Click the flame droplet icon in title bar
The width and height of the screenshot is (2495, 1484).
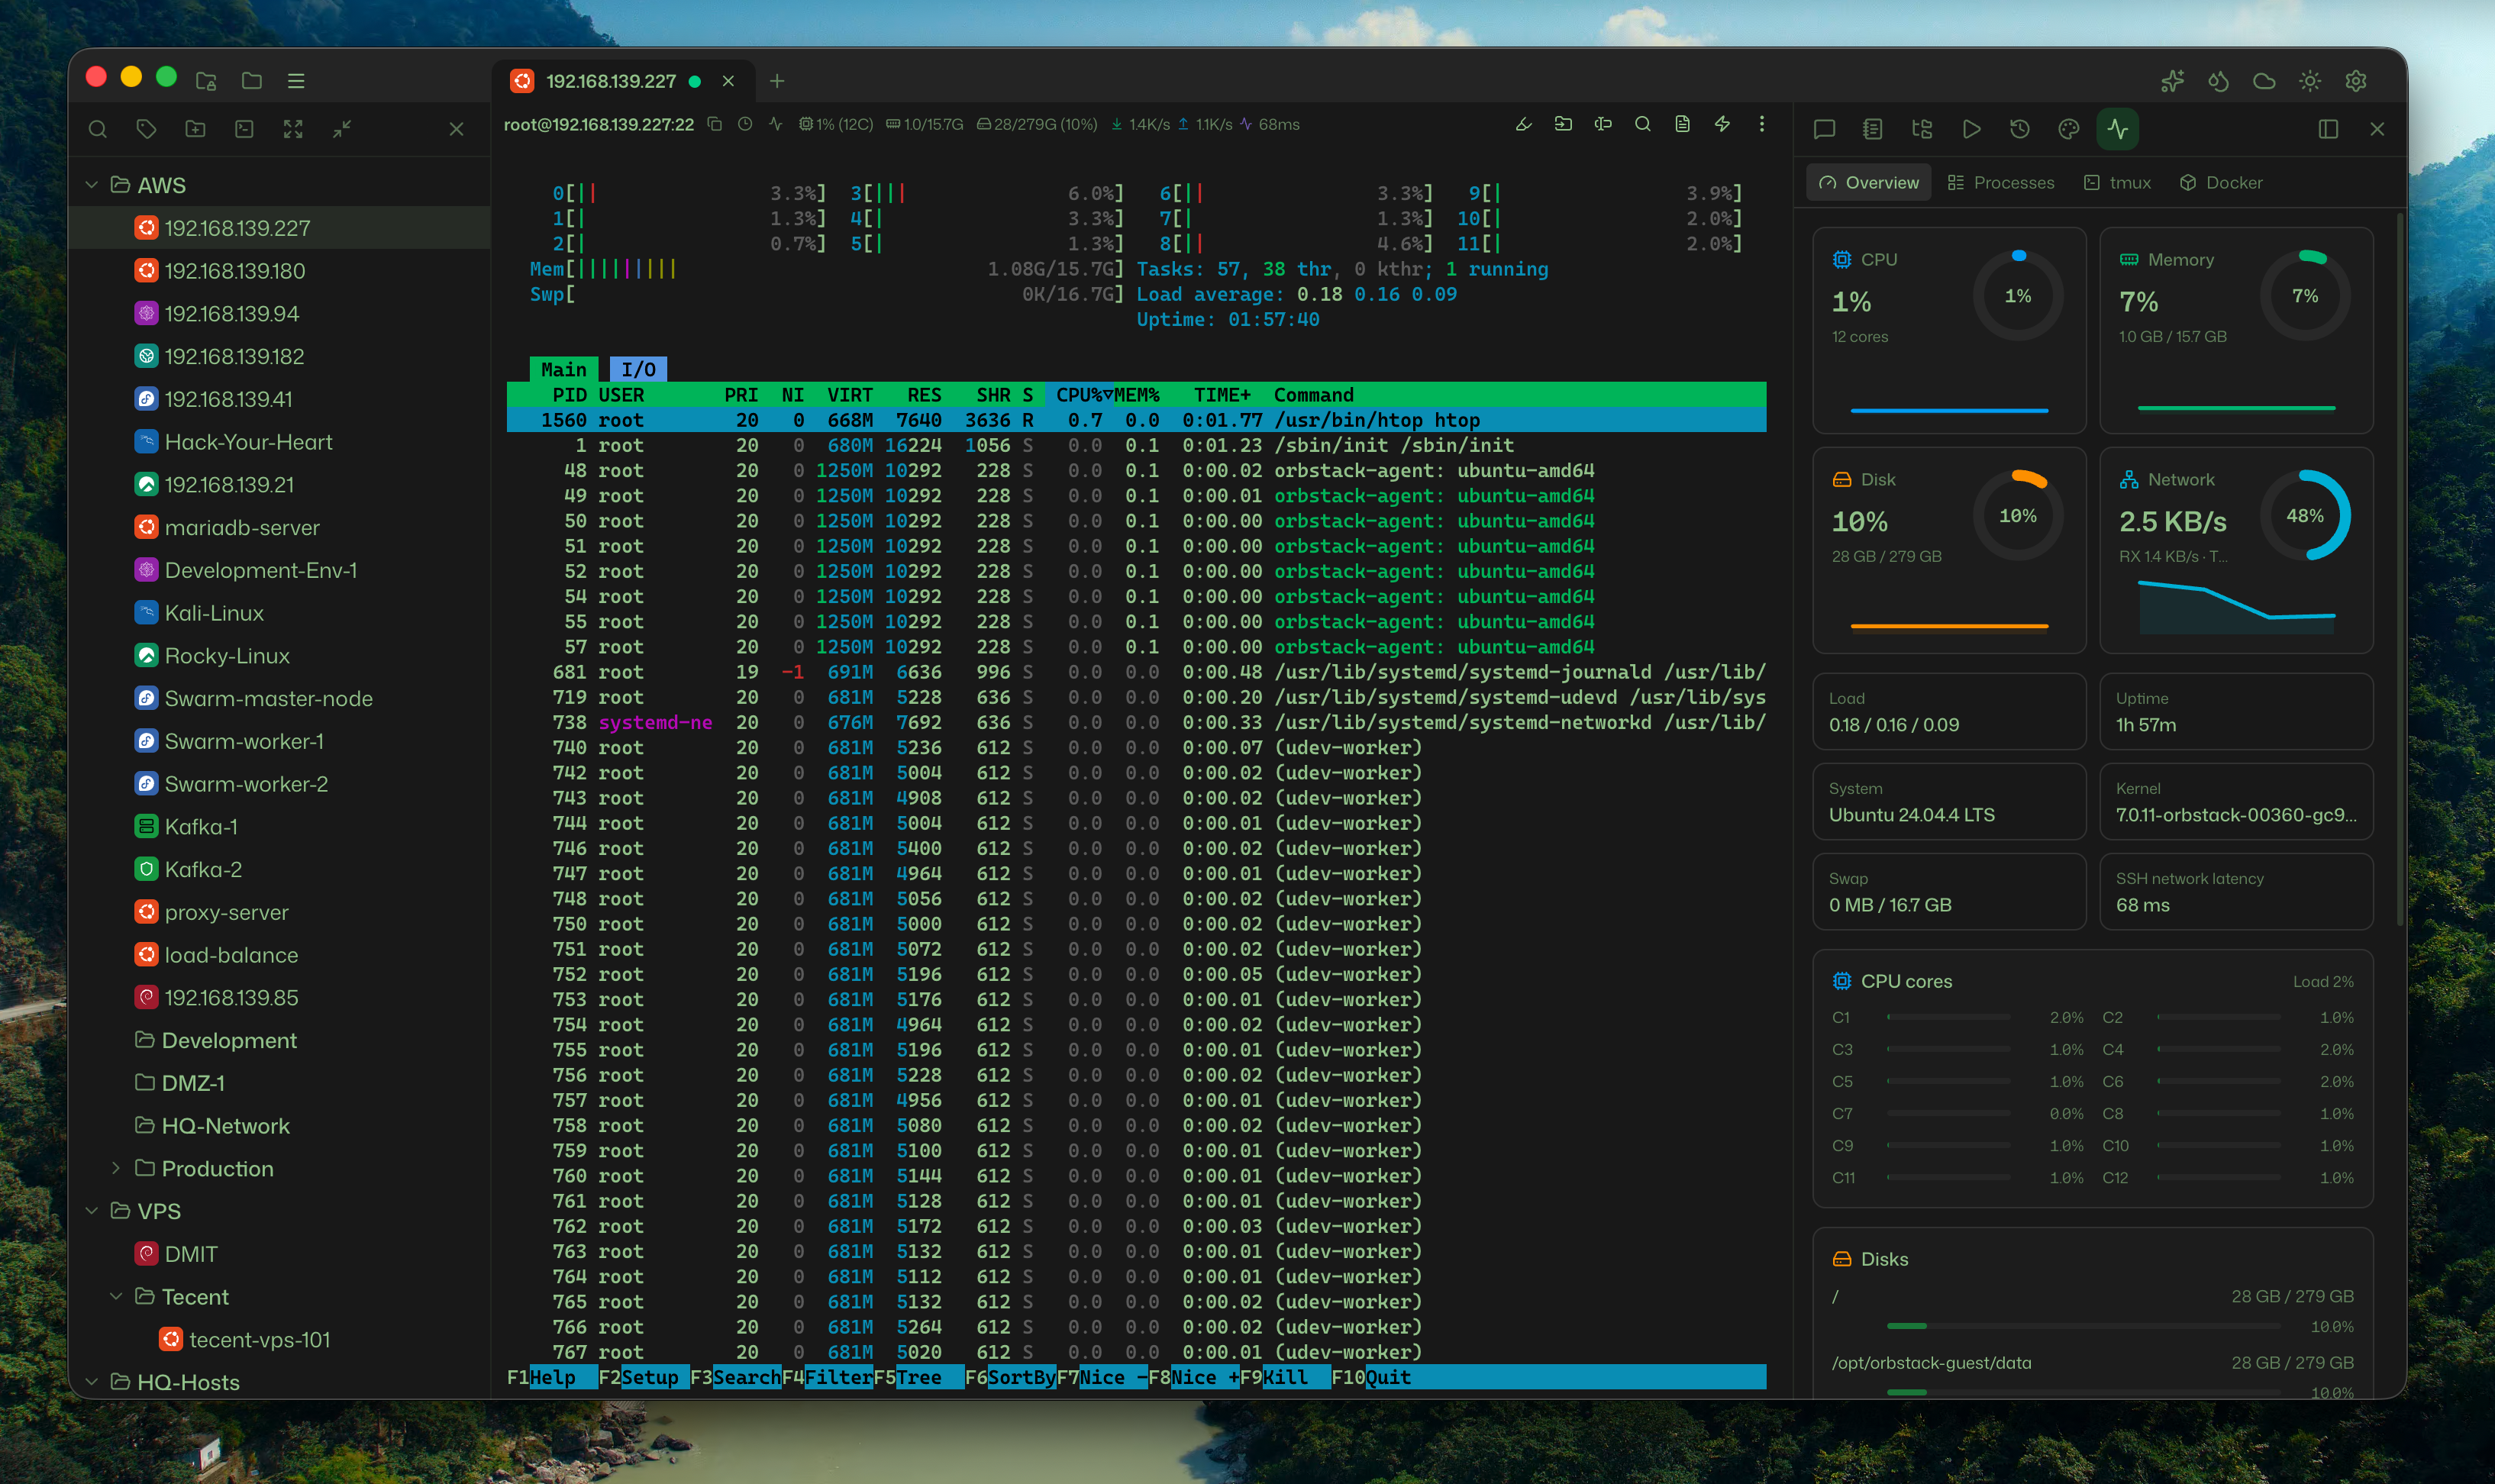(2218, 81)
